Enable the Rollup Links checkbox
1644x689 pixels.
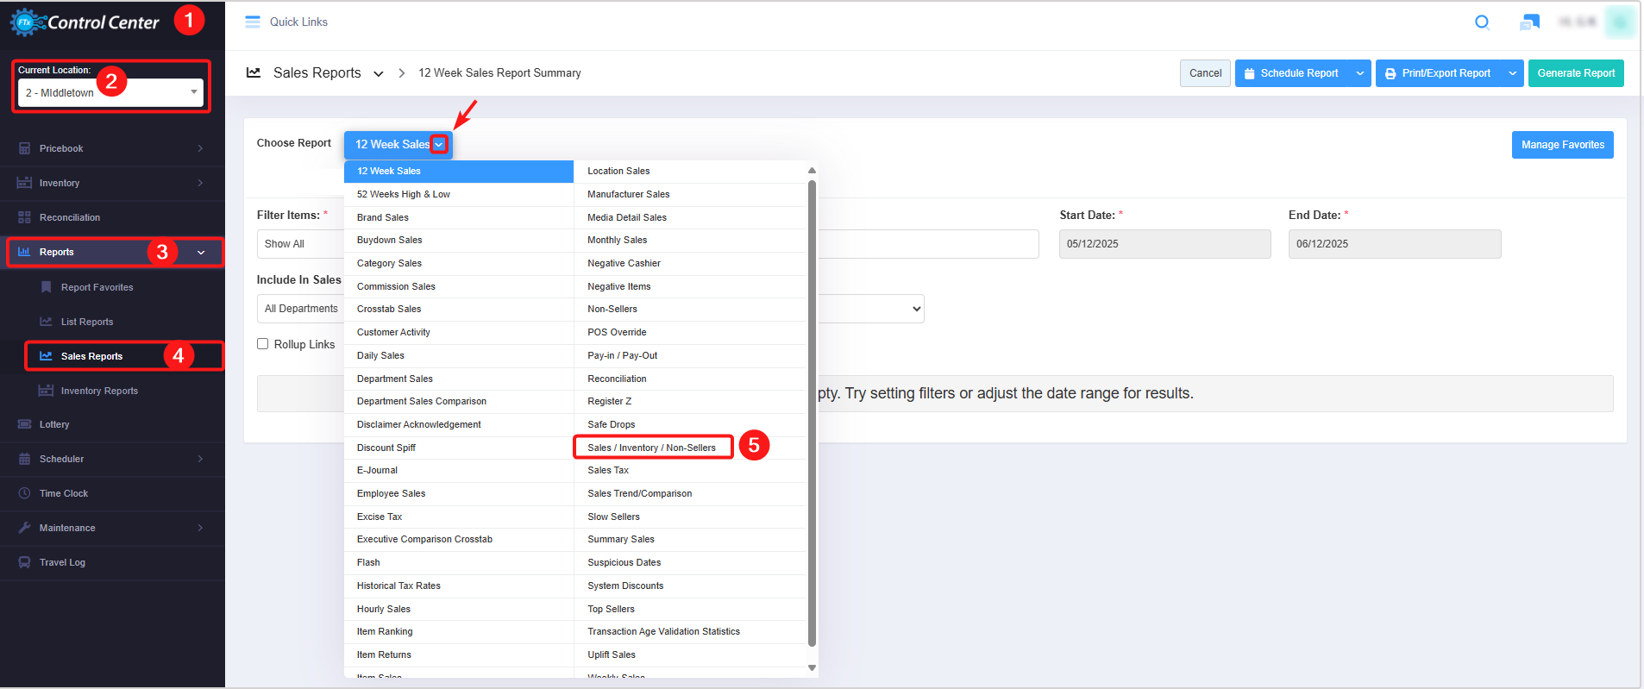tap(263, 344)
